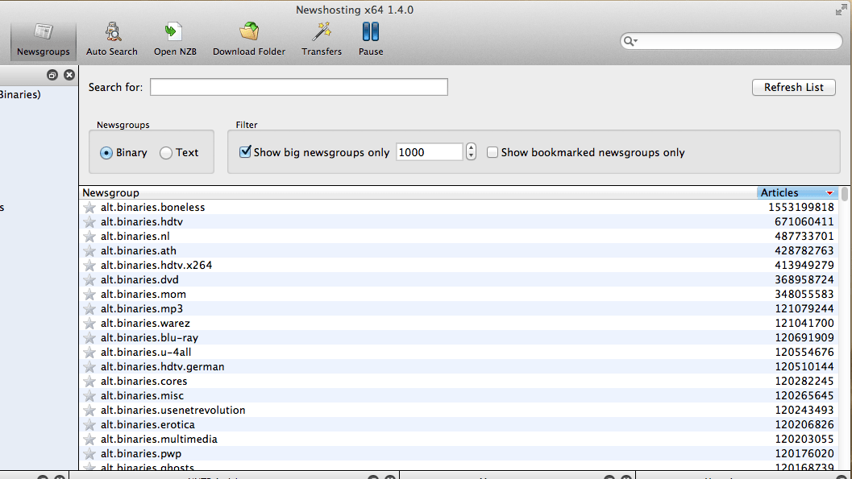
Task: Select the alt.binaries.mp3 newsgroup name
Action: pos(142,308)
